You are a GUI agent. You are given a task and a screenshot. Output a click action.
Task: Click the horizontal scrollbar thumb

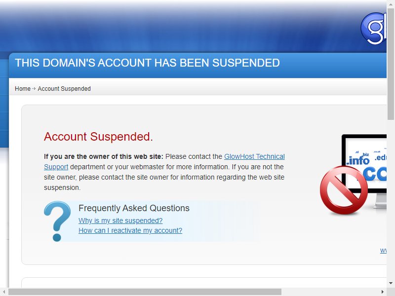[145, 292]
